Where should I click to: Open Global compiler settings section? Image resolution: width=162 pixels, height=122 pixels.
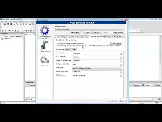(45, 33)
